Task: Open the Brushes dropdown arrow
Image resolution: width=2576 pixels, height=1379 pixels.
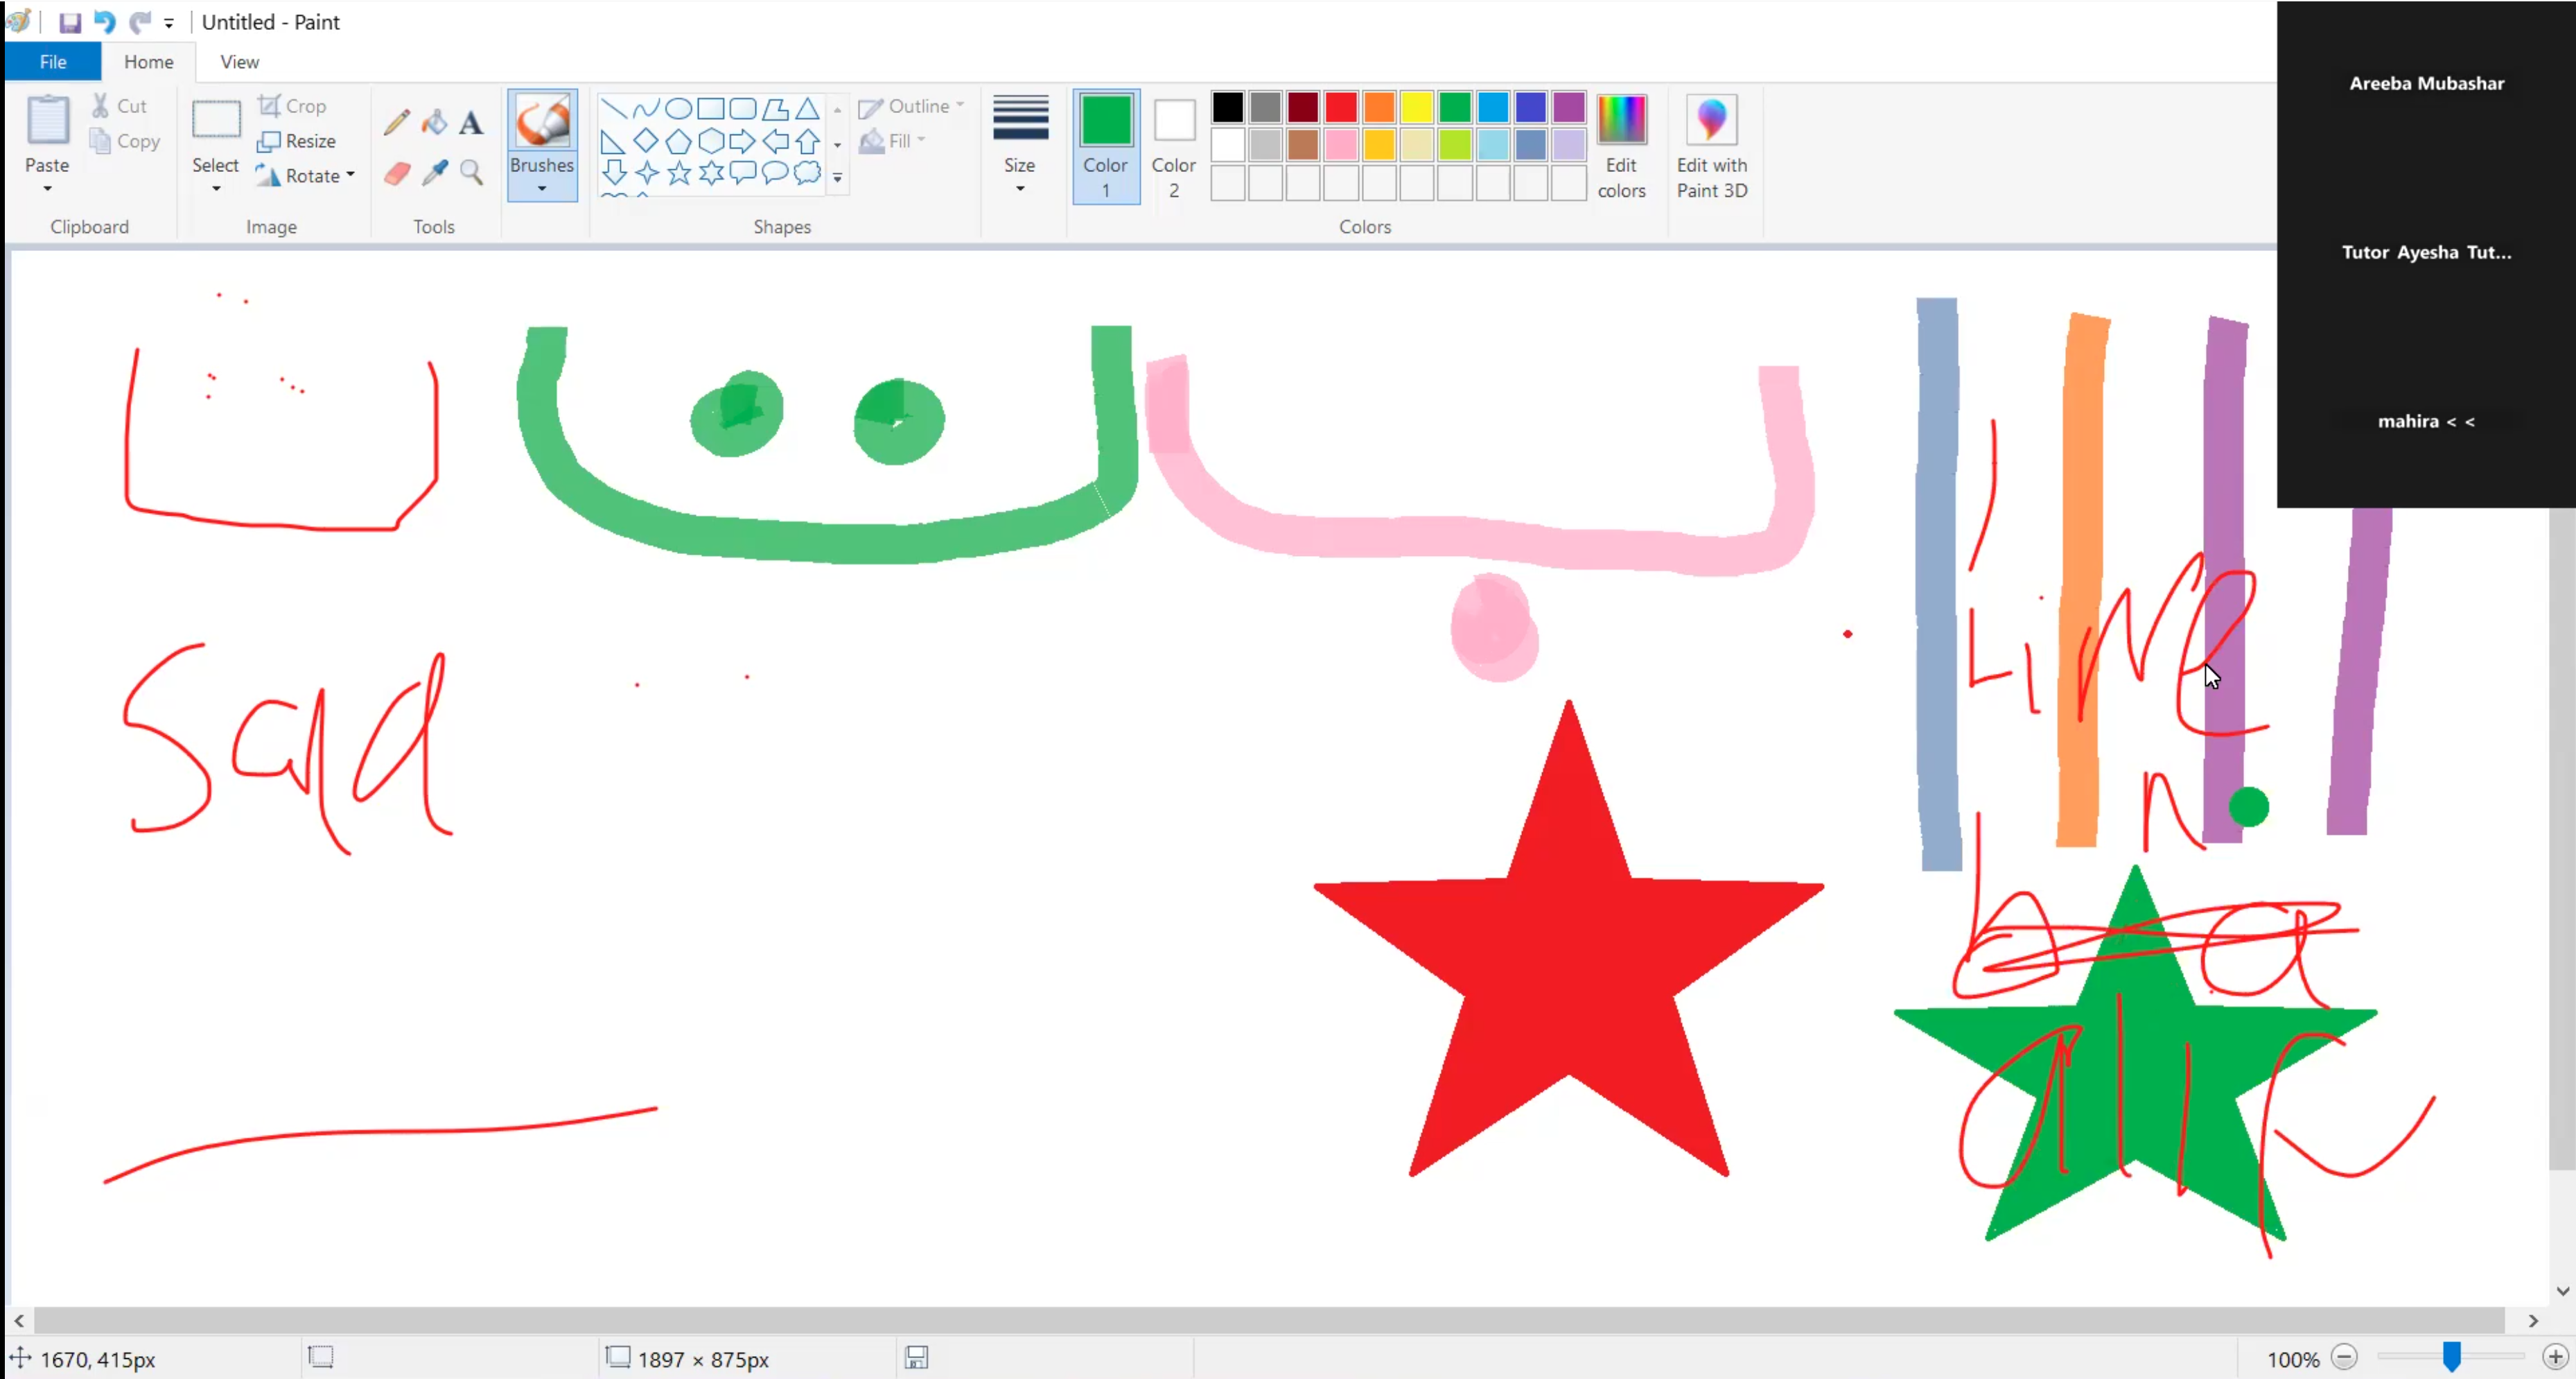Action: [x=541, y=189]
